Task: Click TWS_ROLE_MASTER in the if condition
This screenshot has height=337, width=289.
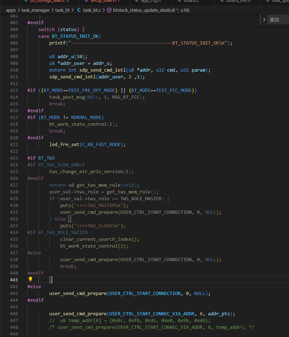Action: point(141,198)
